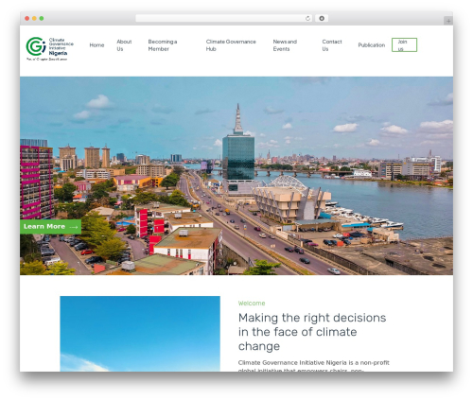Click the green Welcome label
The height and width of the screenshot is (400, 473).
point(252,304)
